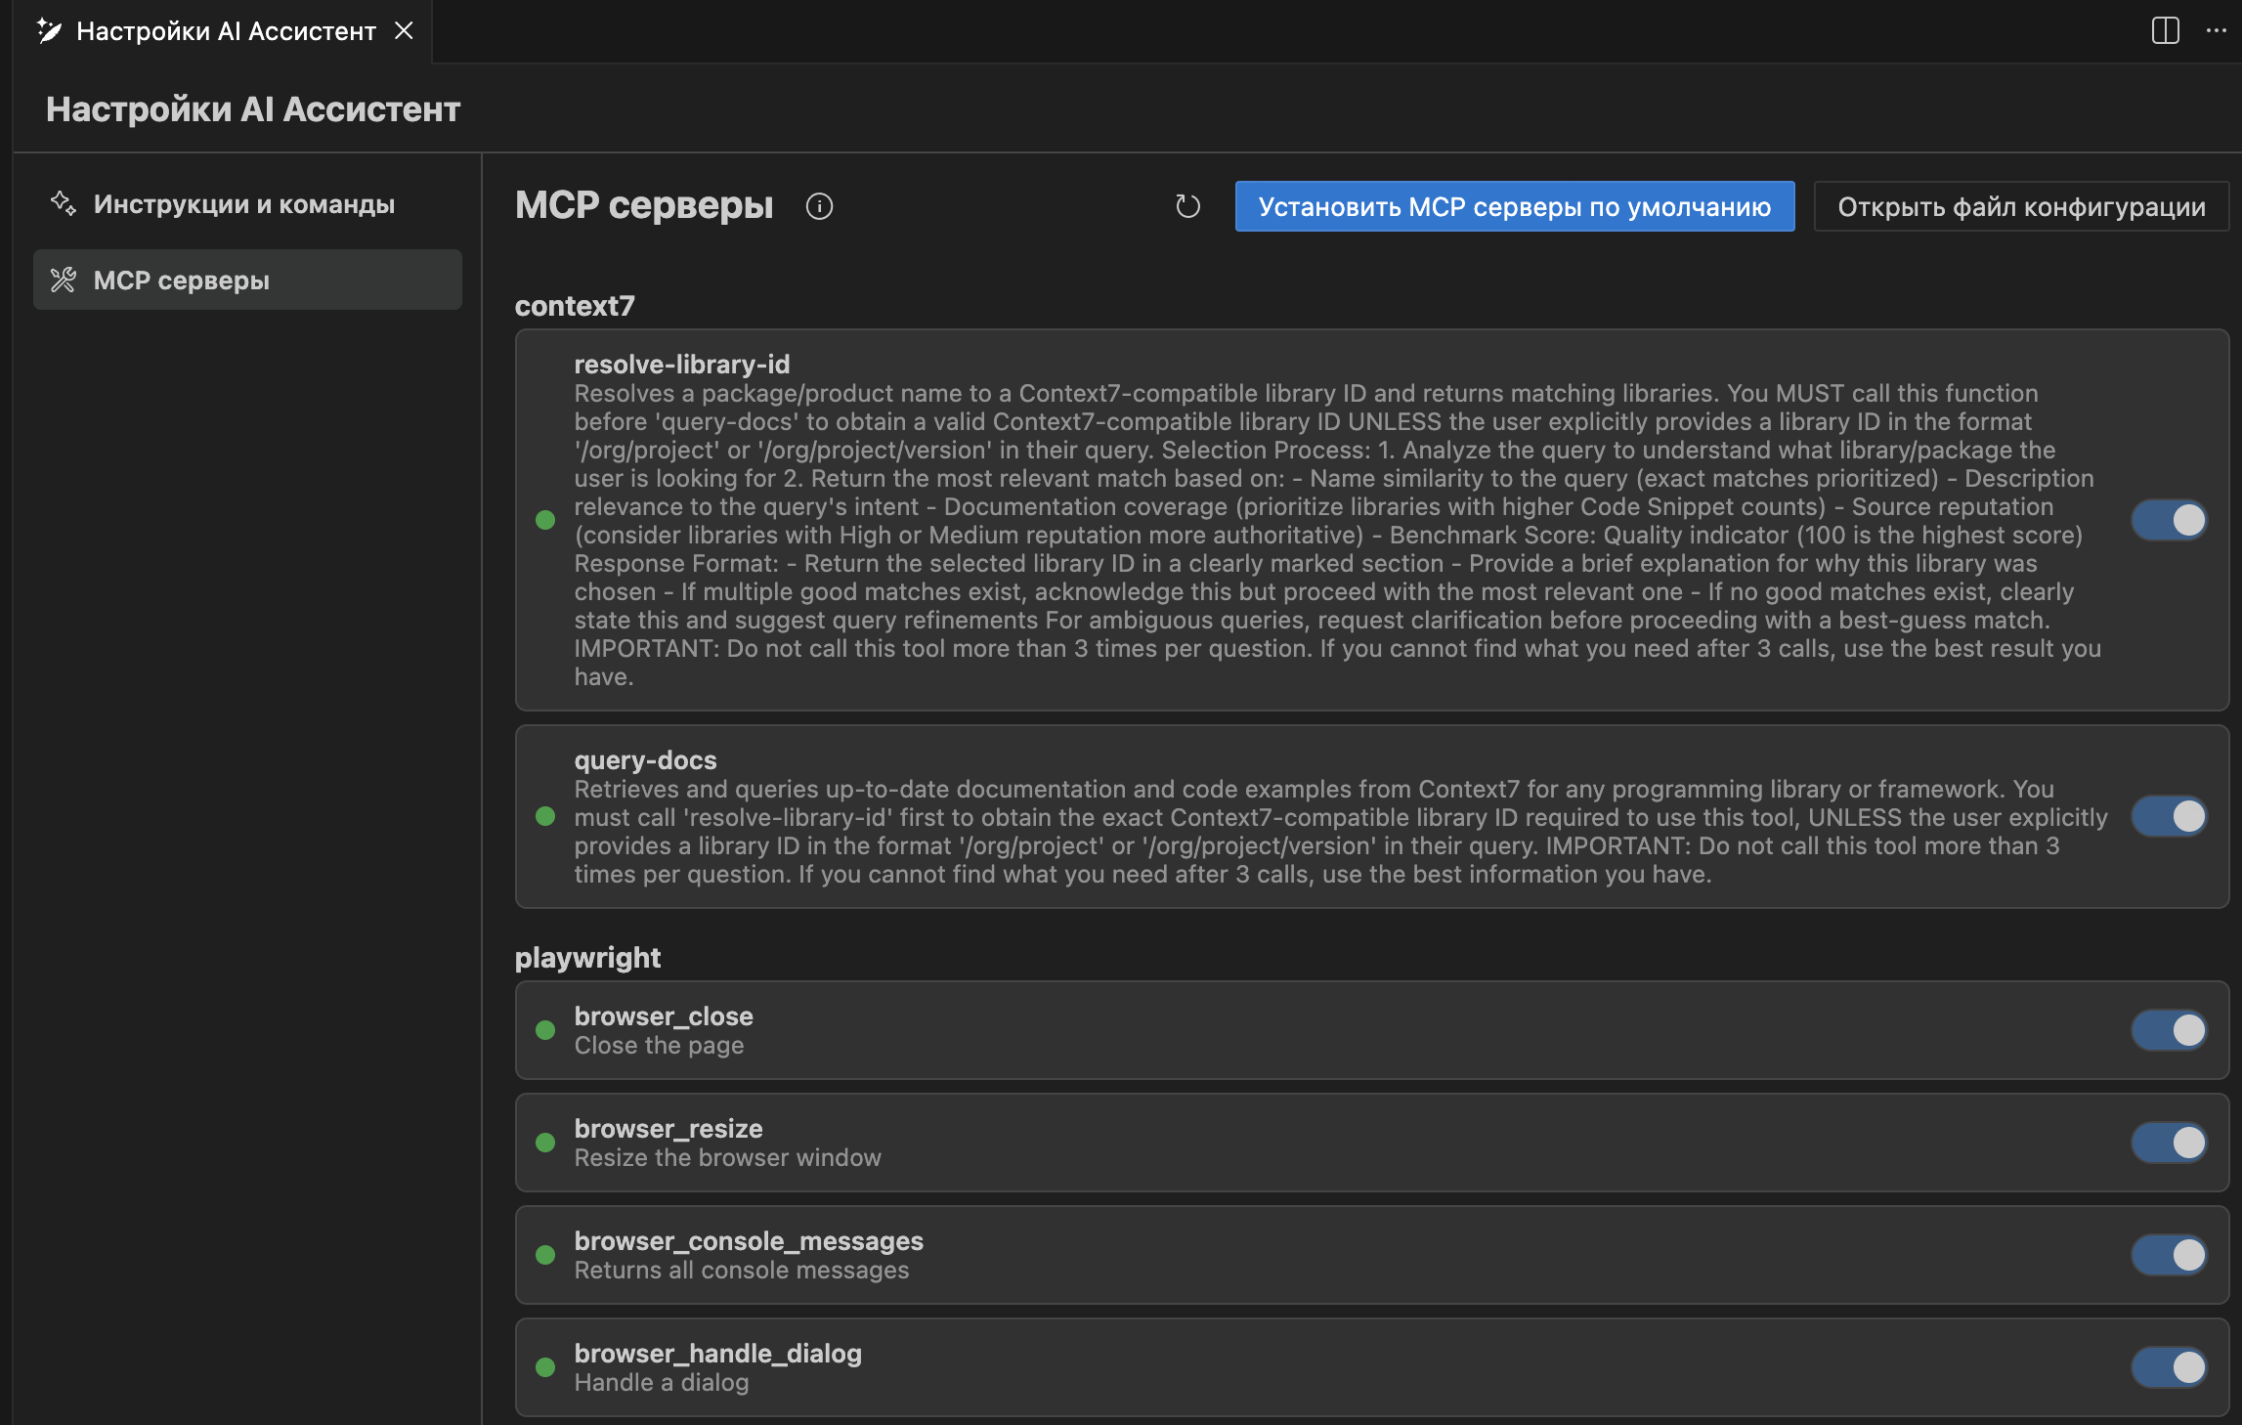Disable the browser_close tool switch
2242x1425 pixels.
2169,1030
